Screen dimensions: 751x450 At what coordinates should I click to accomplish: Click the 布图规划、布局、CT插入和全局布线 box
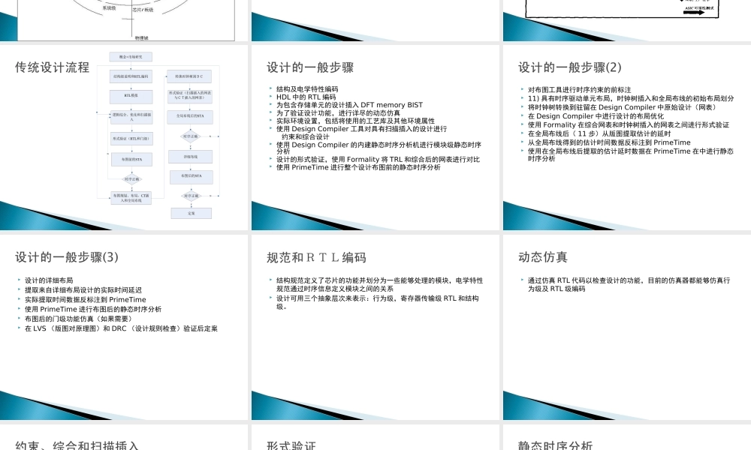point(131,196)
